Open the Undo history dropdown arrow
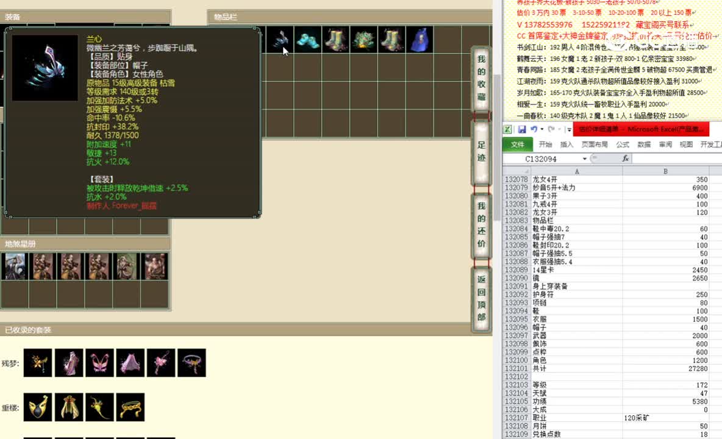The height and width of the screenshot is (439, 722). coord(542,130)
